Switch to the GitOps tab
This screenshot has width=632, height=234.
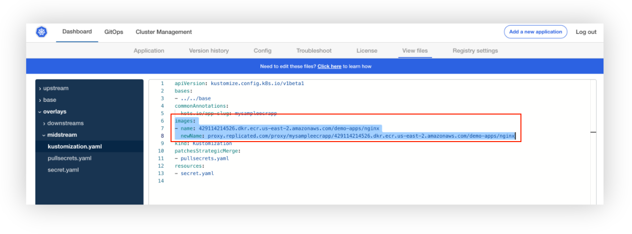pyautogui.click(x=114, y=32)
